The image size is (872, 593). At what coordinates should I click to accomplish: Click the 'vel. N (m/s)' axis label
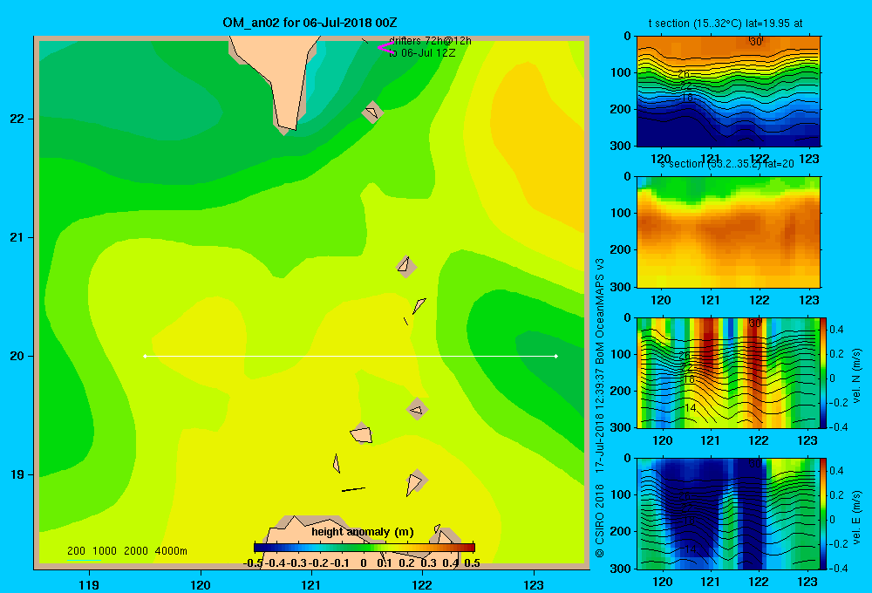coord(856,376)
